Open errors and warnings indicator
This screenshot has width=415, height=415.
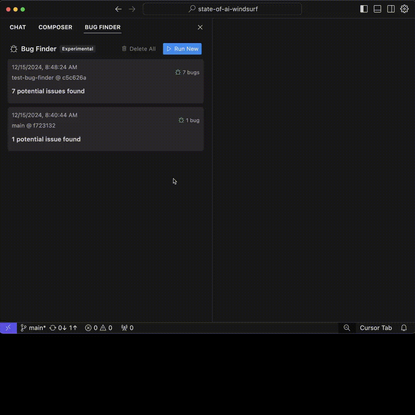(x=99, y=328)
